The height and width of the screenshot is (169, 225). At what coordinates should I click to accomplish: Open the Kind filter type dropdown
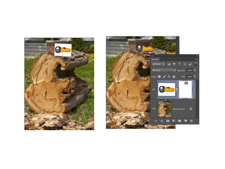coord(158,64)
